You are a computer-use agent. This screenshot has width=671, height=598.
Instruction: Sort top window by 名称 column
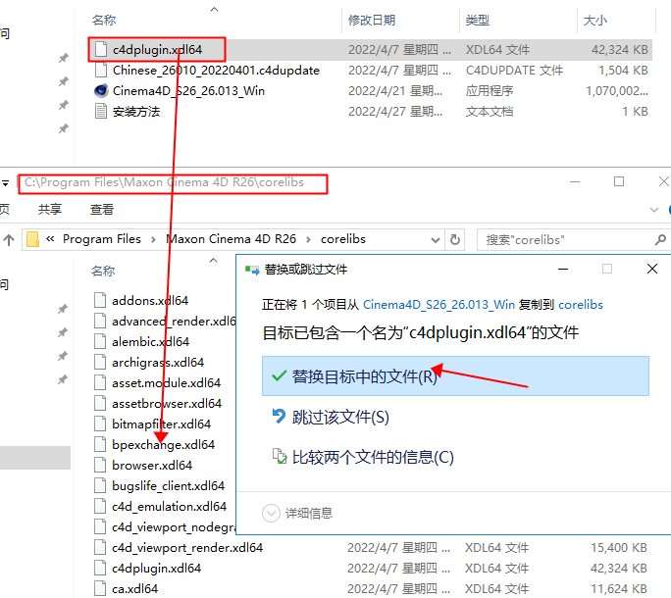[104, 21]
